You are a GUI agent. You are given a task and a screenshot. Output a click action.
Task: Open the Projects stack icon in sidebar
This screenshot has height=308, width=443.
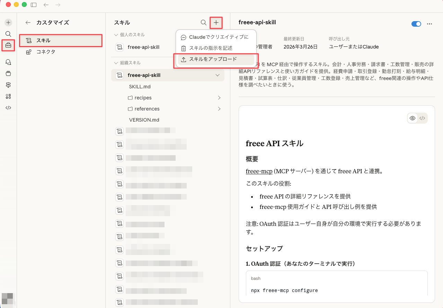(8, 73)
